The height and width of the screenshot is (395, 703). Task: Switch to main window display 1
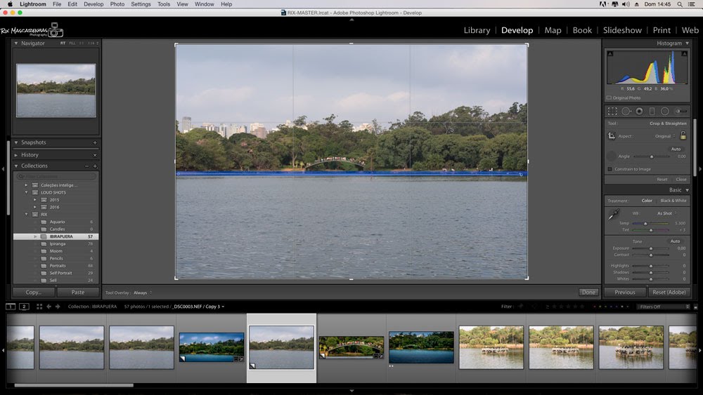11,307
